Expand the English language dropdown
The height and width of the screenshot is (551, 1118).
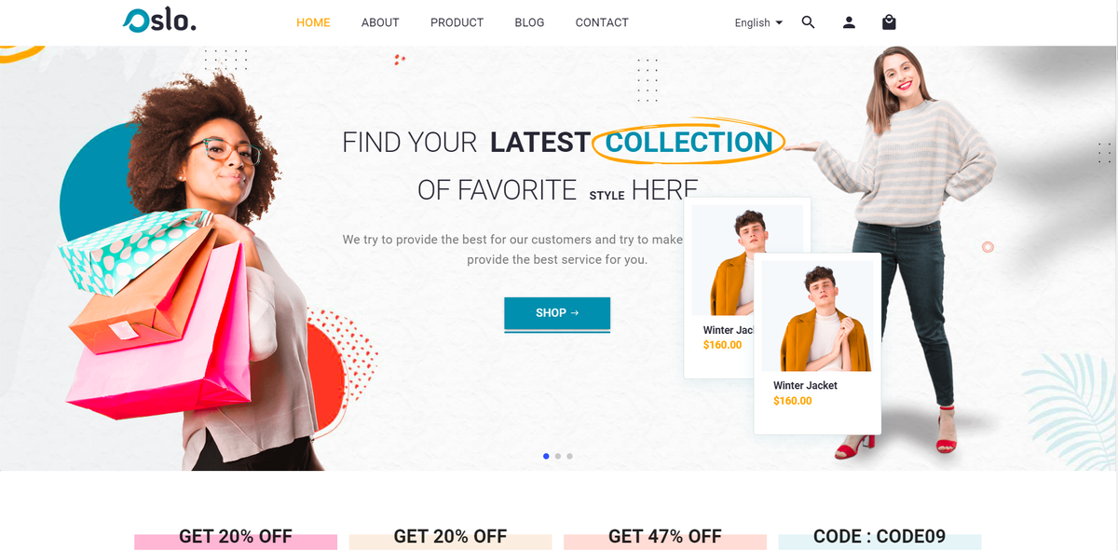[758, 22]
